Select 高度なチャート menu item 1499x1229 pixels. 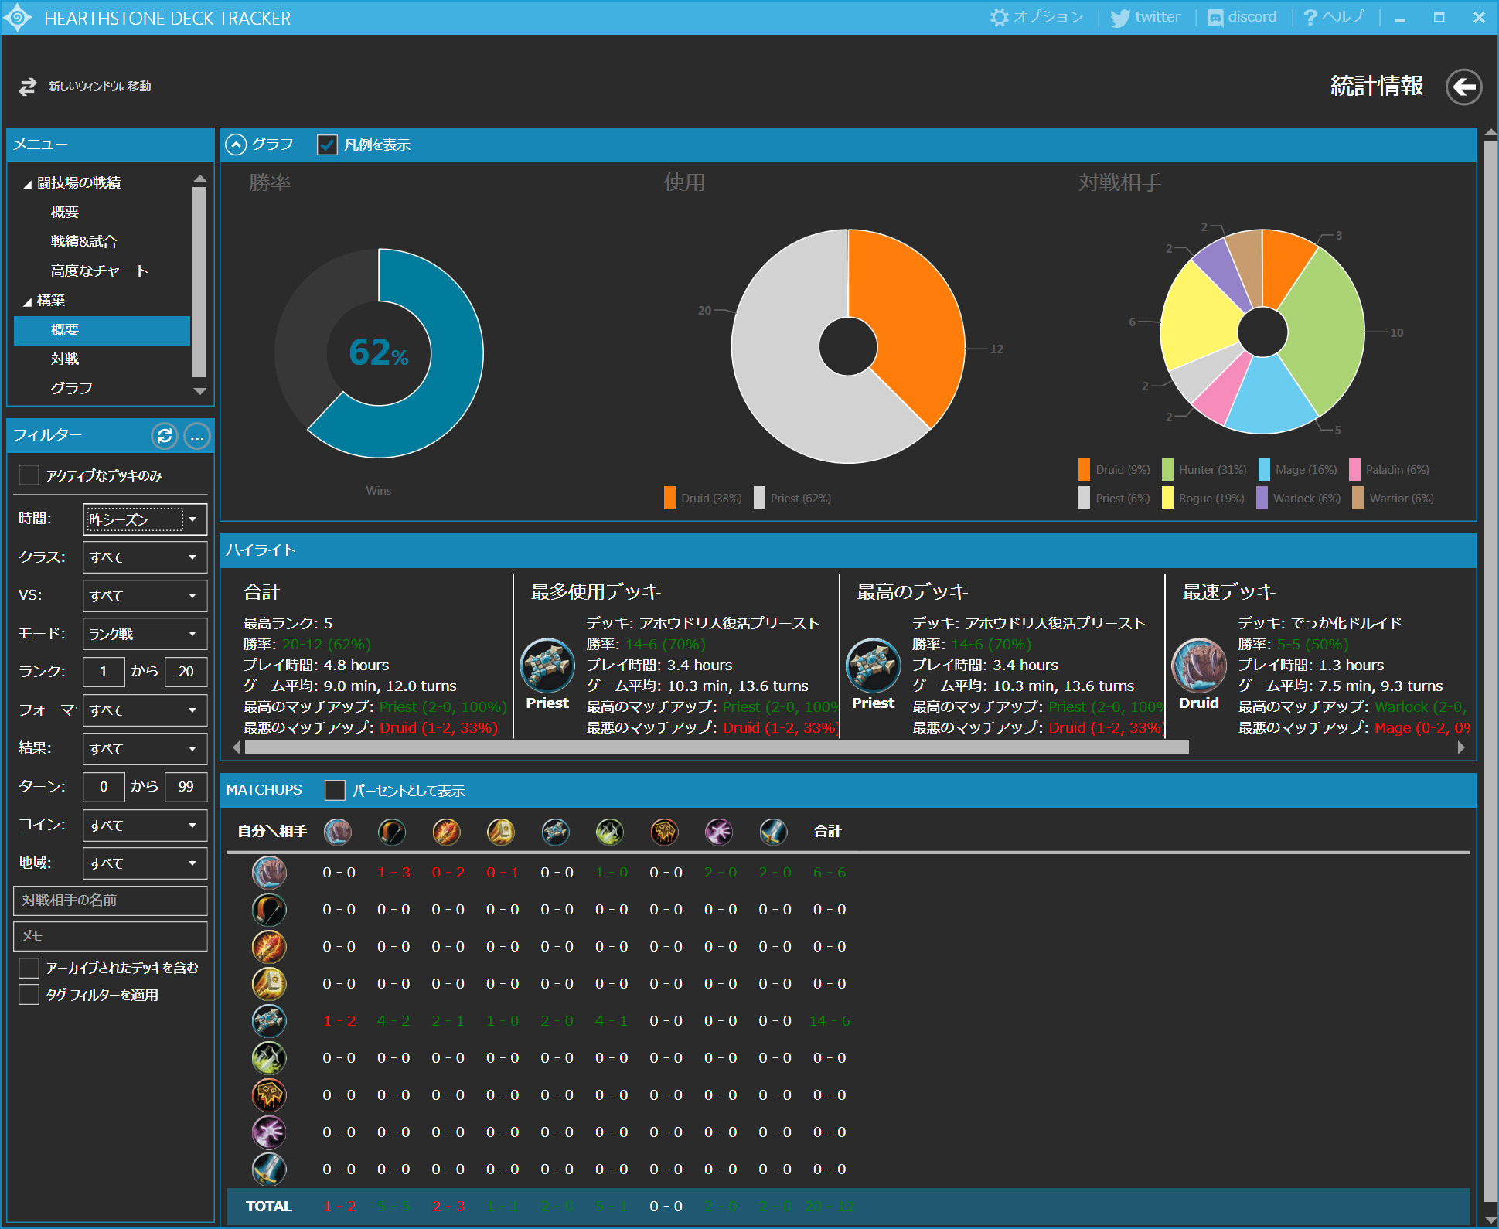[x=99, y=271]
